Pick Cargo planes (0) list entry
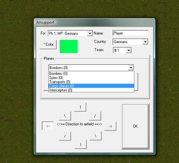The width and height of the screenshot is (179, 163). coord(91,86)
